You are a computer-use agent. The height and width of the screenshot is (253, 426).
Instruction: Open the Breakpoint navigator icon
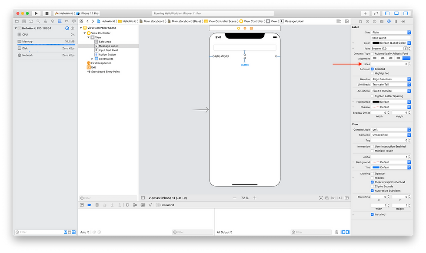click(x=67, y=21)
